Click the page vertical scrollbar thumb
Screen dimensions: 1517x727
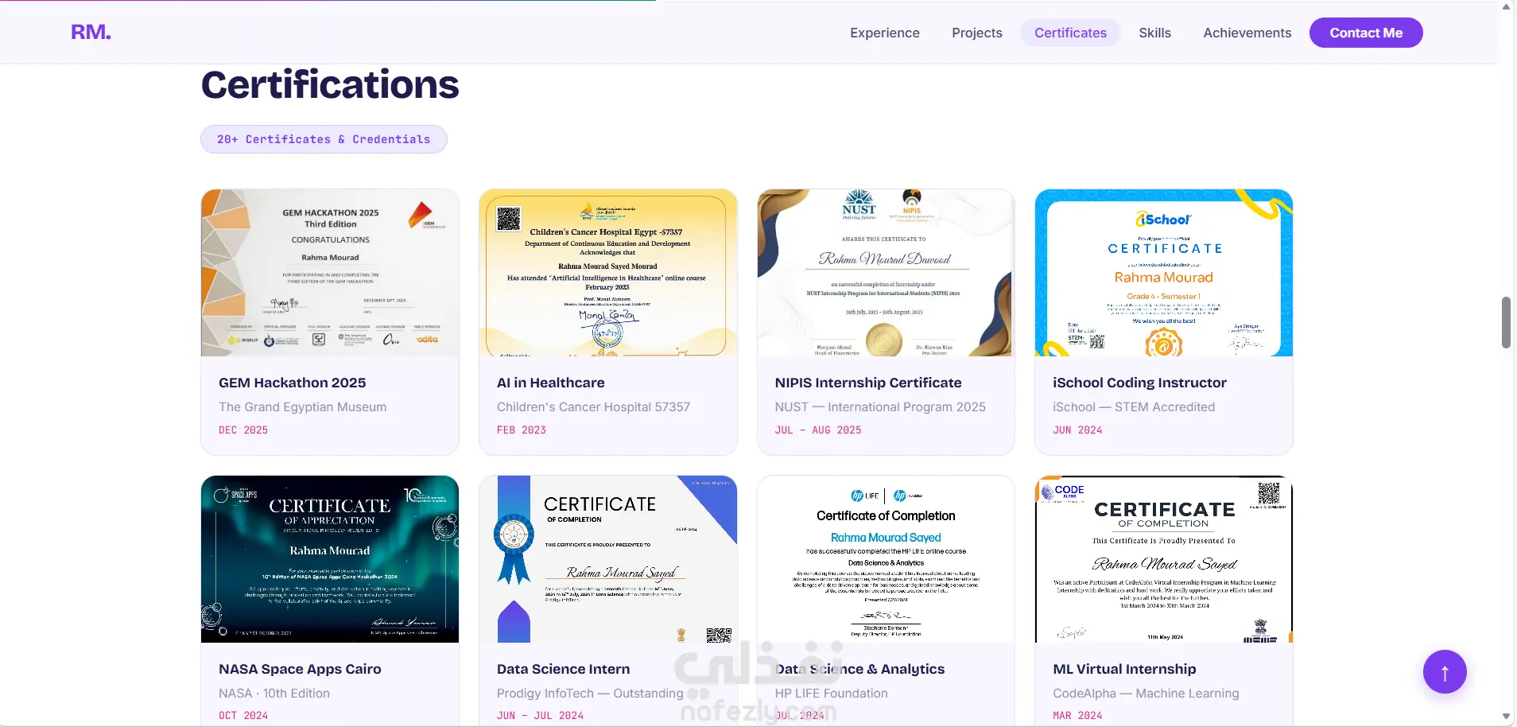tap(1506, 322)
